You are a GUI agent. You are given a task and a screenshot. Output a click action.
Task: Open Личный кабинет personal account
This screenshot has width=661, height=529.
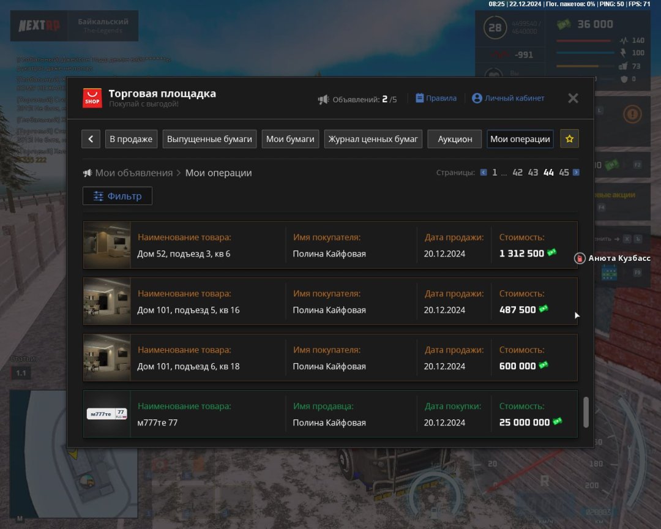[508, 99]
